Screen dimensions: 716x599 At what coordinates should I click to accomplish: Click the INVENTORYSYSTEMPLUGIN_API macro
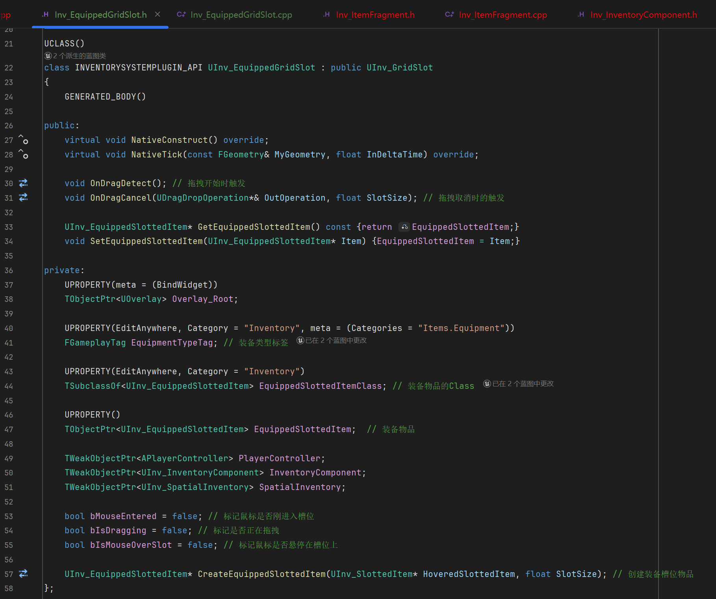click(139, 68)
